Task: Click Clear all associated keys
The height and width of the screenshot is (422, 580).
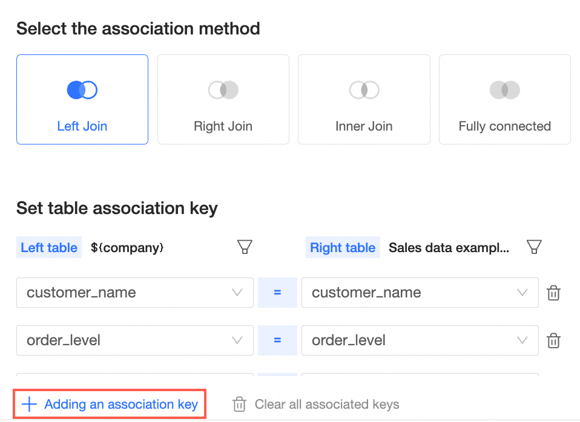Action: (316, 404)
